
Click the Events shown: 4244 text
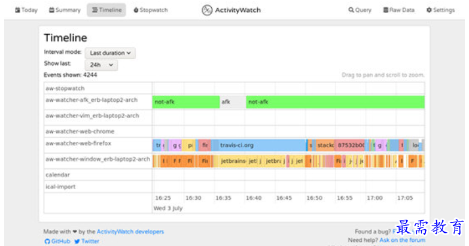coord(71,75)
